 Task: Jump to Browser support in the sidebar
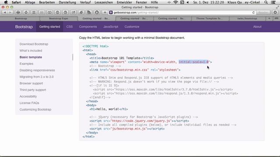[31, 83]
